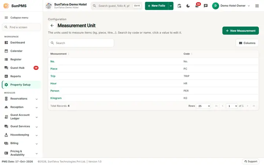This screenshot has height=165, width=264.
Task: Focus the Find a screen field
Action: click(21, 27)
